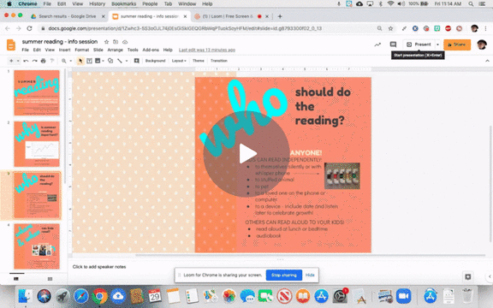
Task: Select slide 1 summer reading thumbnail
Action: coord(37,92)
